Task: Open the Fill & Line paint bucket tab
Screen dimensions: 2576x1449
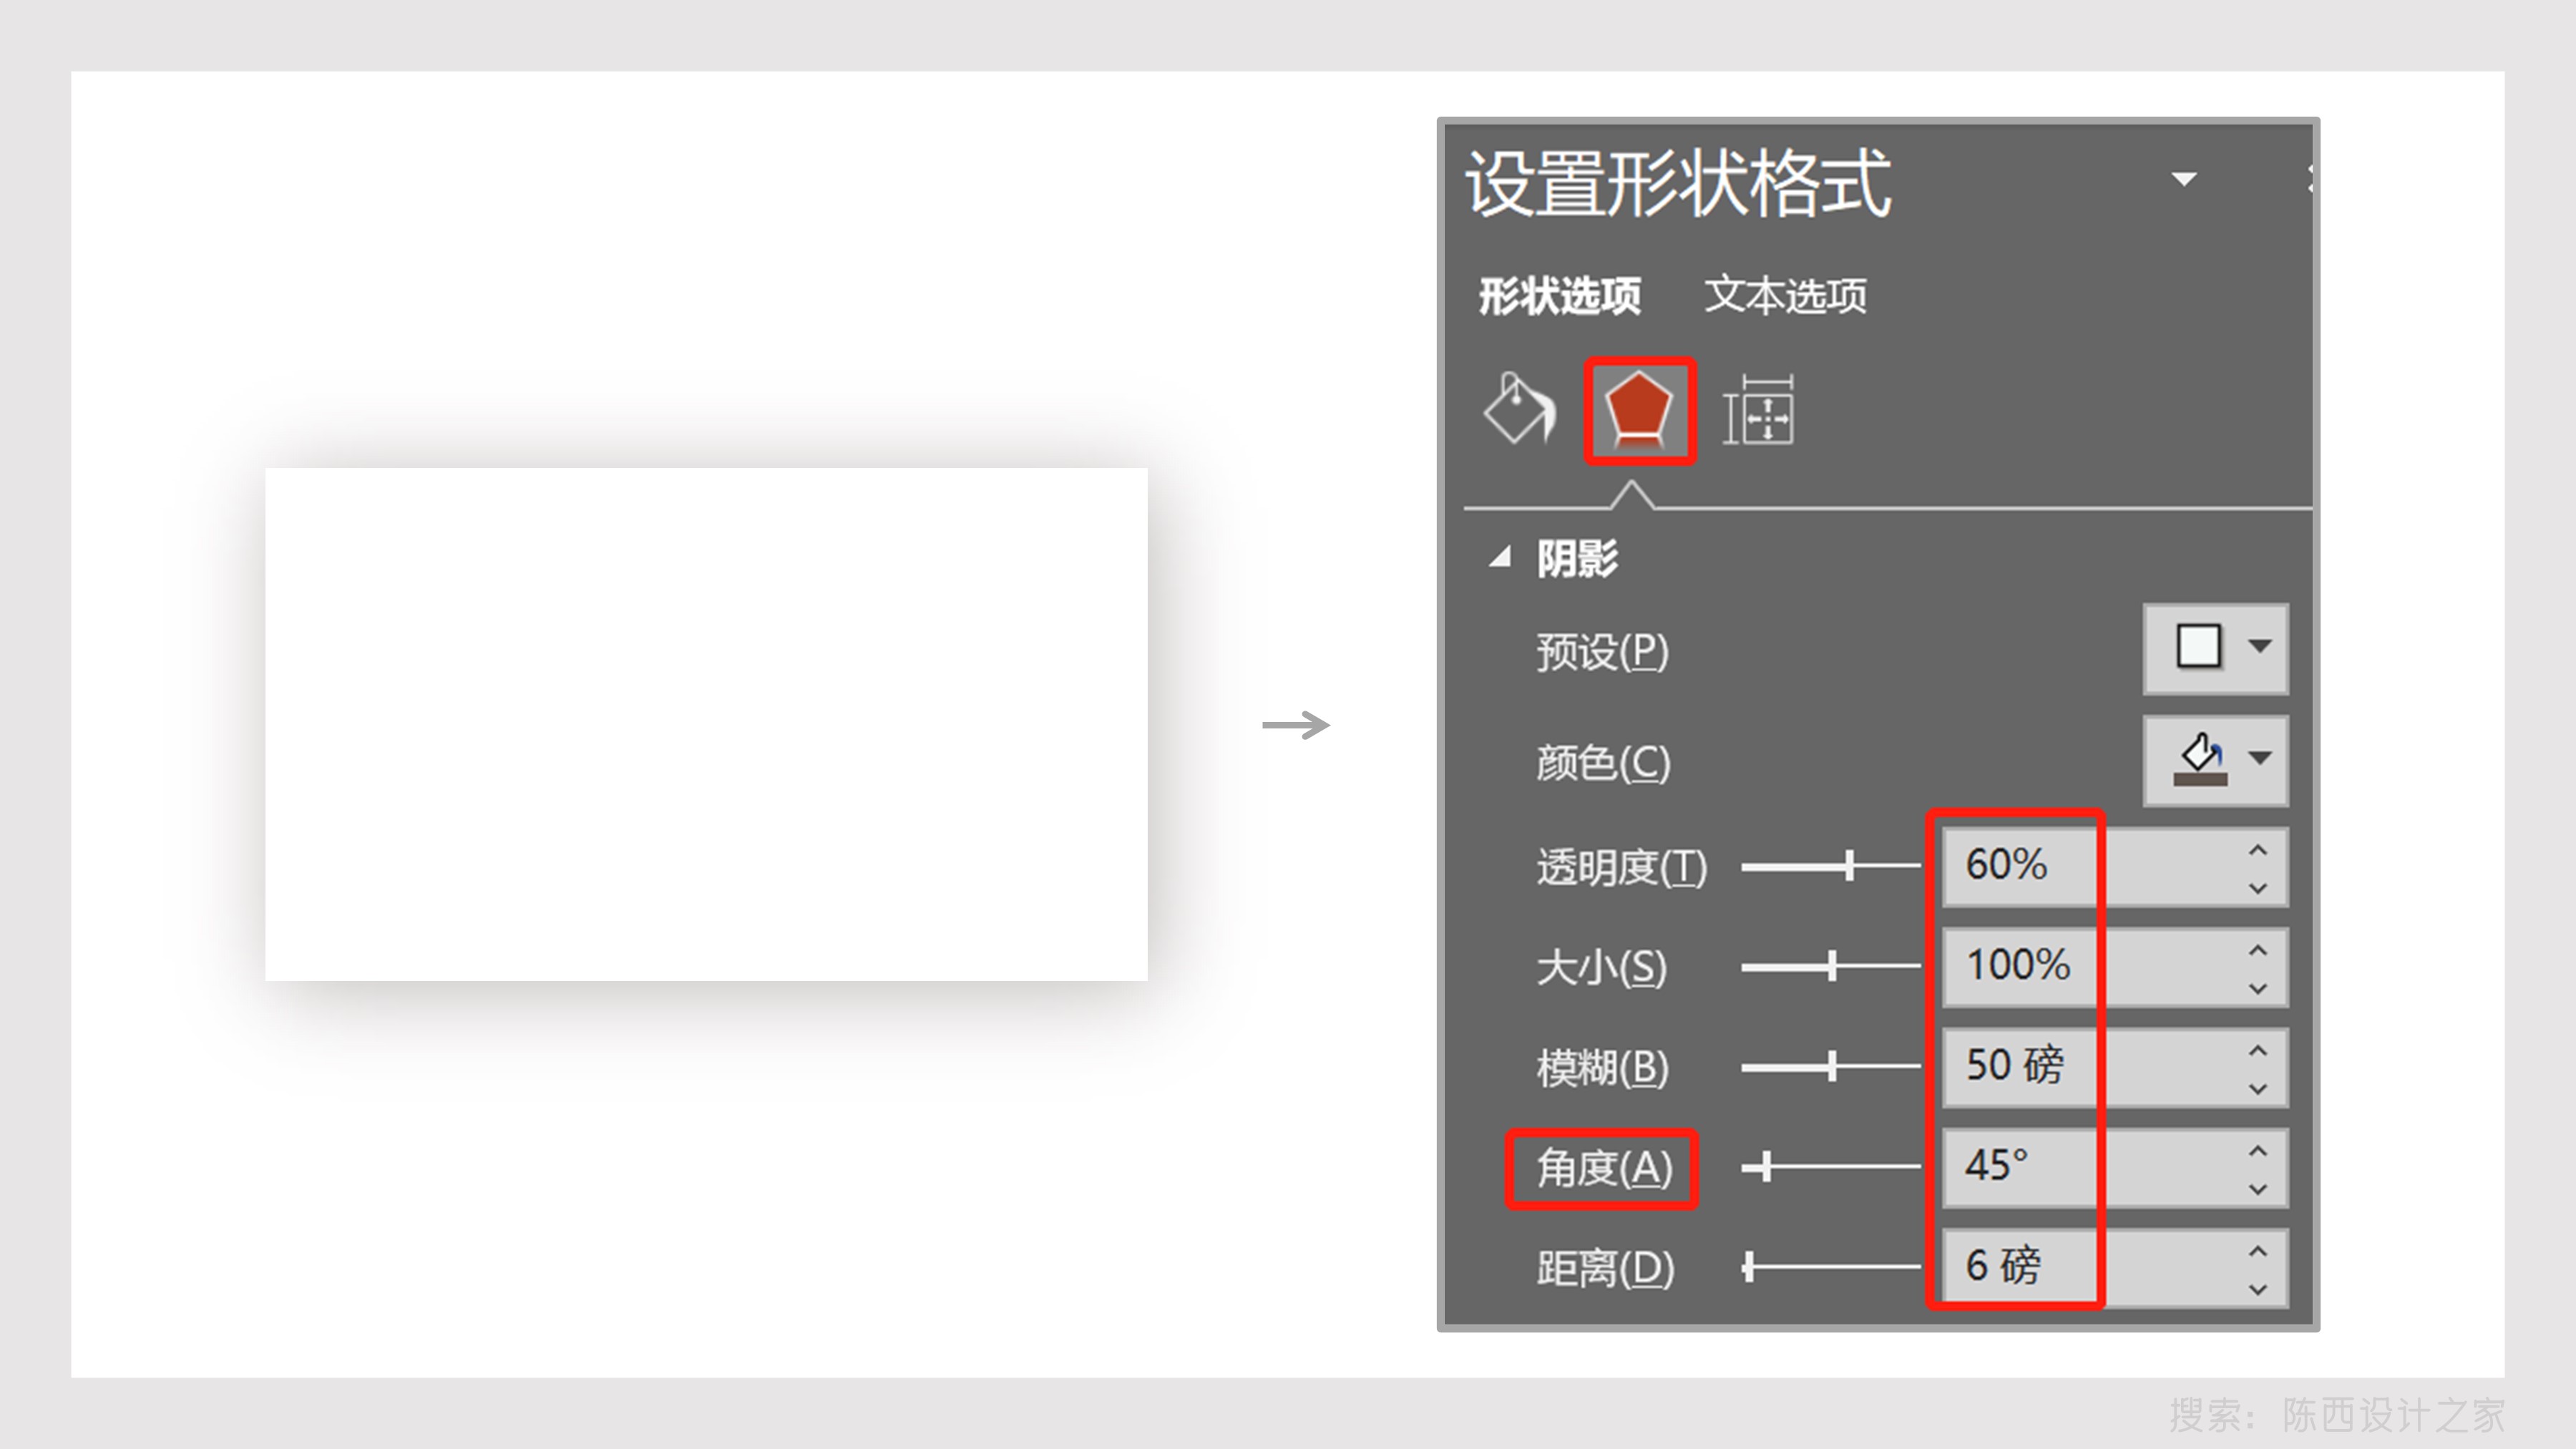Action: click(1519, 408)
